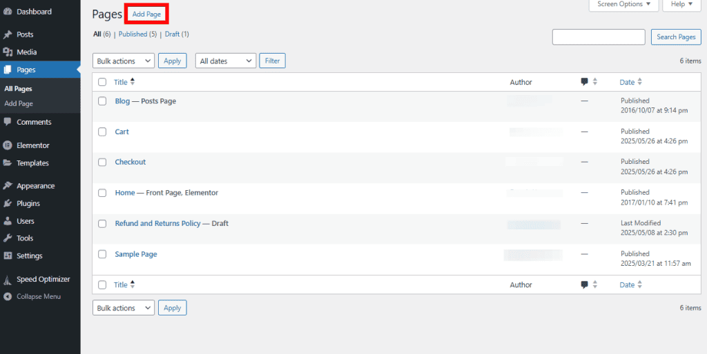The width and height of the screenshot is (707, 354).
Task: Check the Checkout page row
Action: tap(102, 162)
